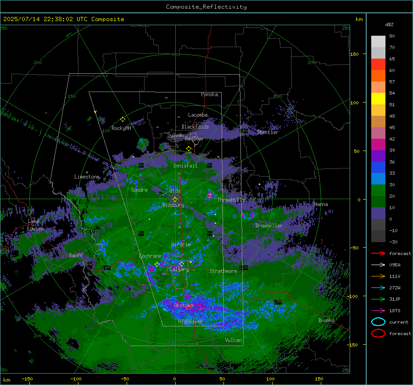
Task: Select the cyan 27ZW arrow icon
Action: 378,288
